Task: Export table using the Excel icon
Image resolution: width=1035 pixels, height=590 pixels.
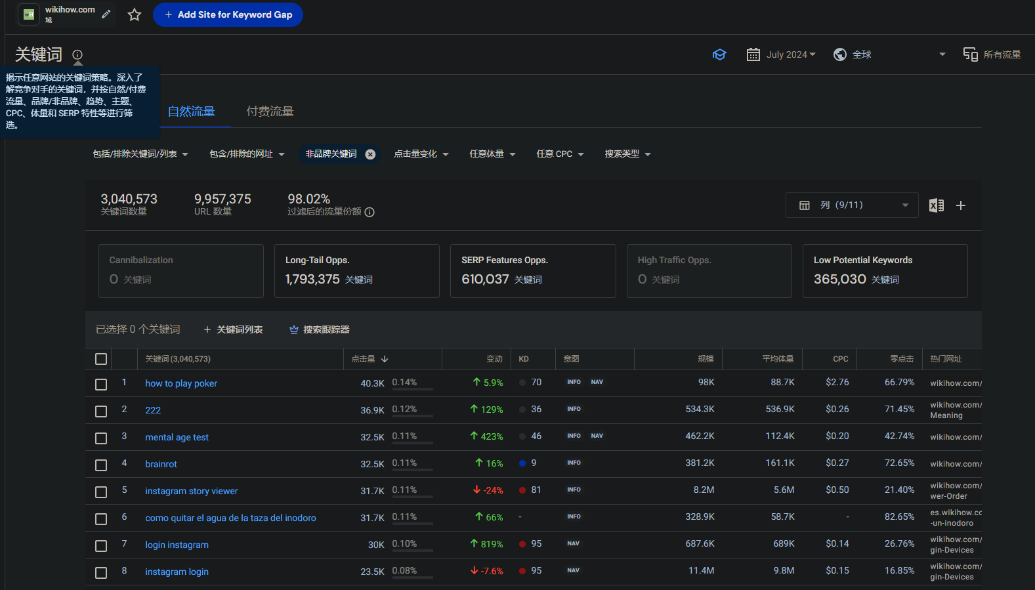Action: click(936, 205)
